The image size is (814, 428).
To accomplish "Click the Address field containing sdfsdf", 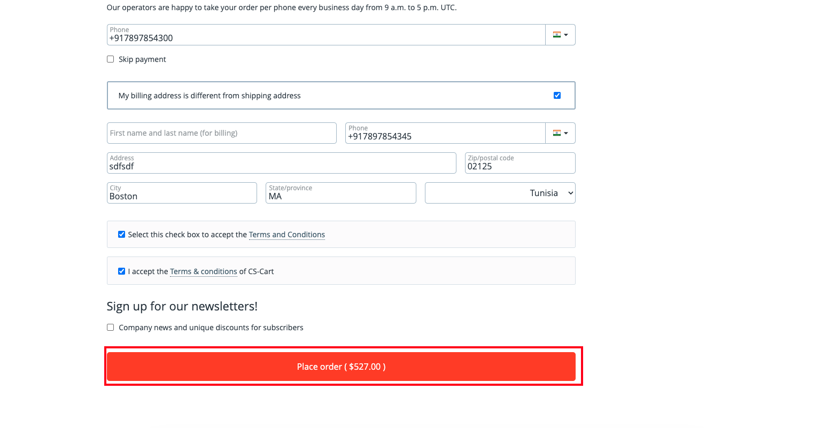I will [x=282, y=163].
